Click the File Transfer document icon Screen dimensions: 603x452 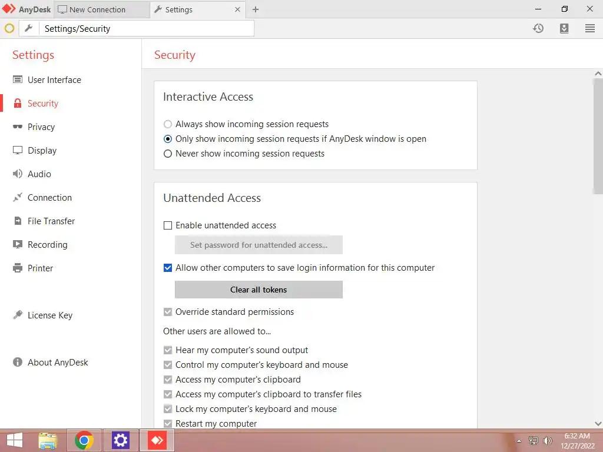[x=18, y=221]
